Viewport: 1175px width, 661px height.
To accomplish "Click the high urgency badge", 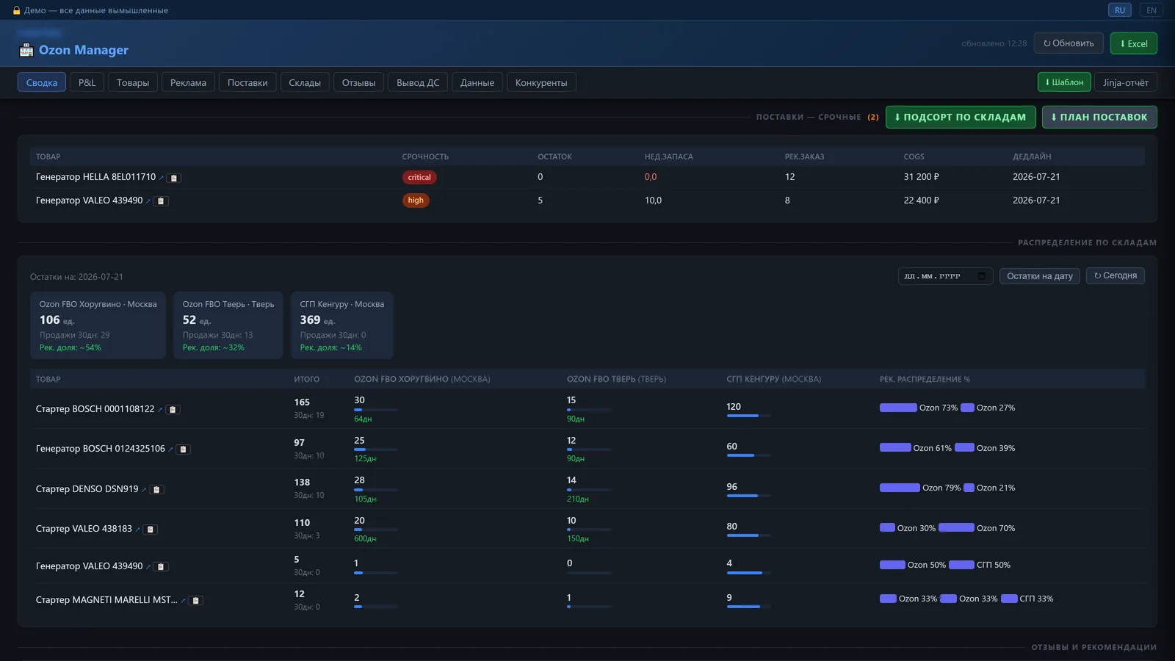I will coord(416,200).
